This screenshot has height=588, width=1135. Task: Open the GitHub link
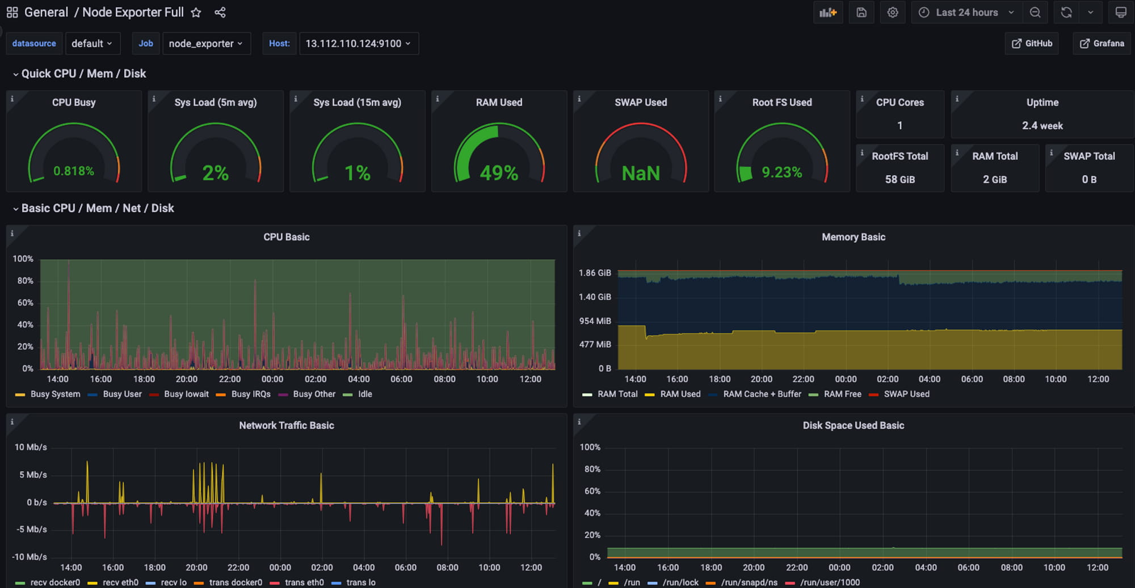[x=1032, y=44]
